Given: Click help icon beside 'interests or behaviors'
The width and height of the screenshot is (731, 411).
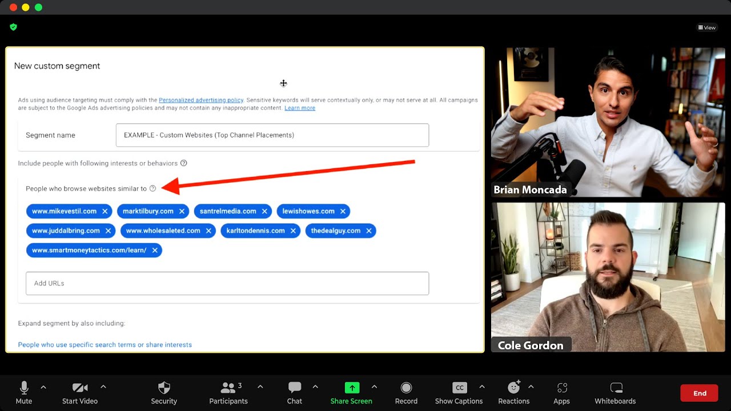Looking at the screenshot, I should point(184,163).
